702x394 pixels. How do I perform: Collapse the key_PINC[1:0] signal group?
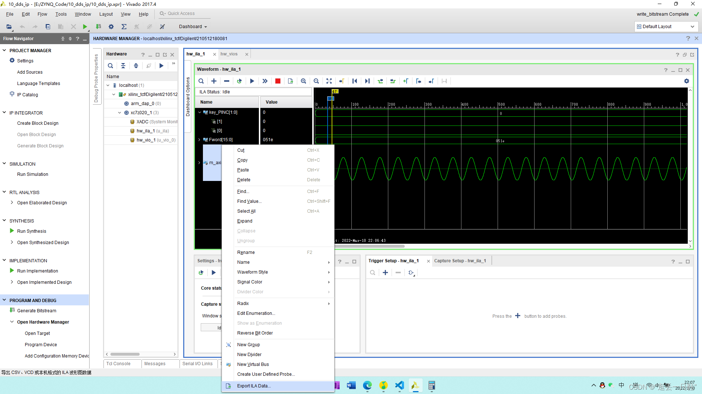(200, 112)
